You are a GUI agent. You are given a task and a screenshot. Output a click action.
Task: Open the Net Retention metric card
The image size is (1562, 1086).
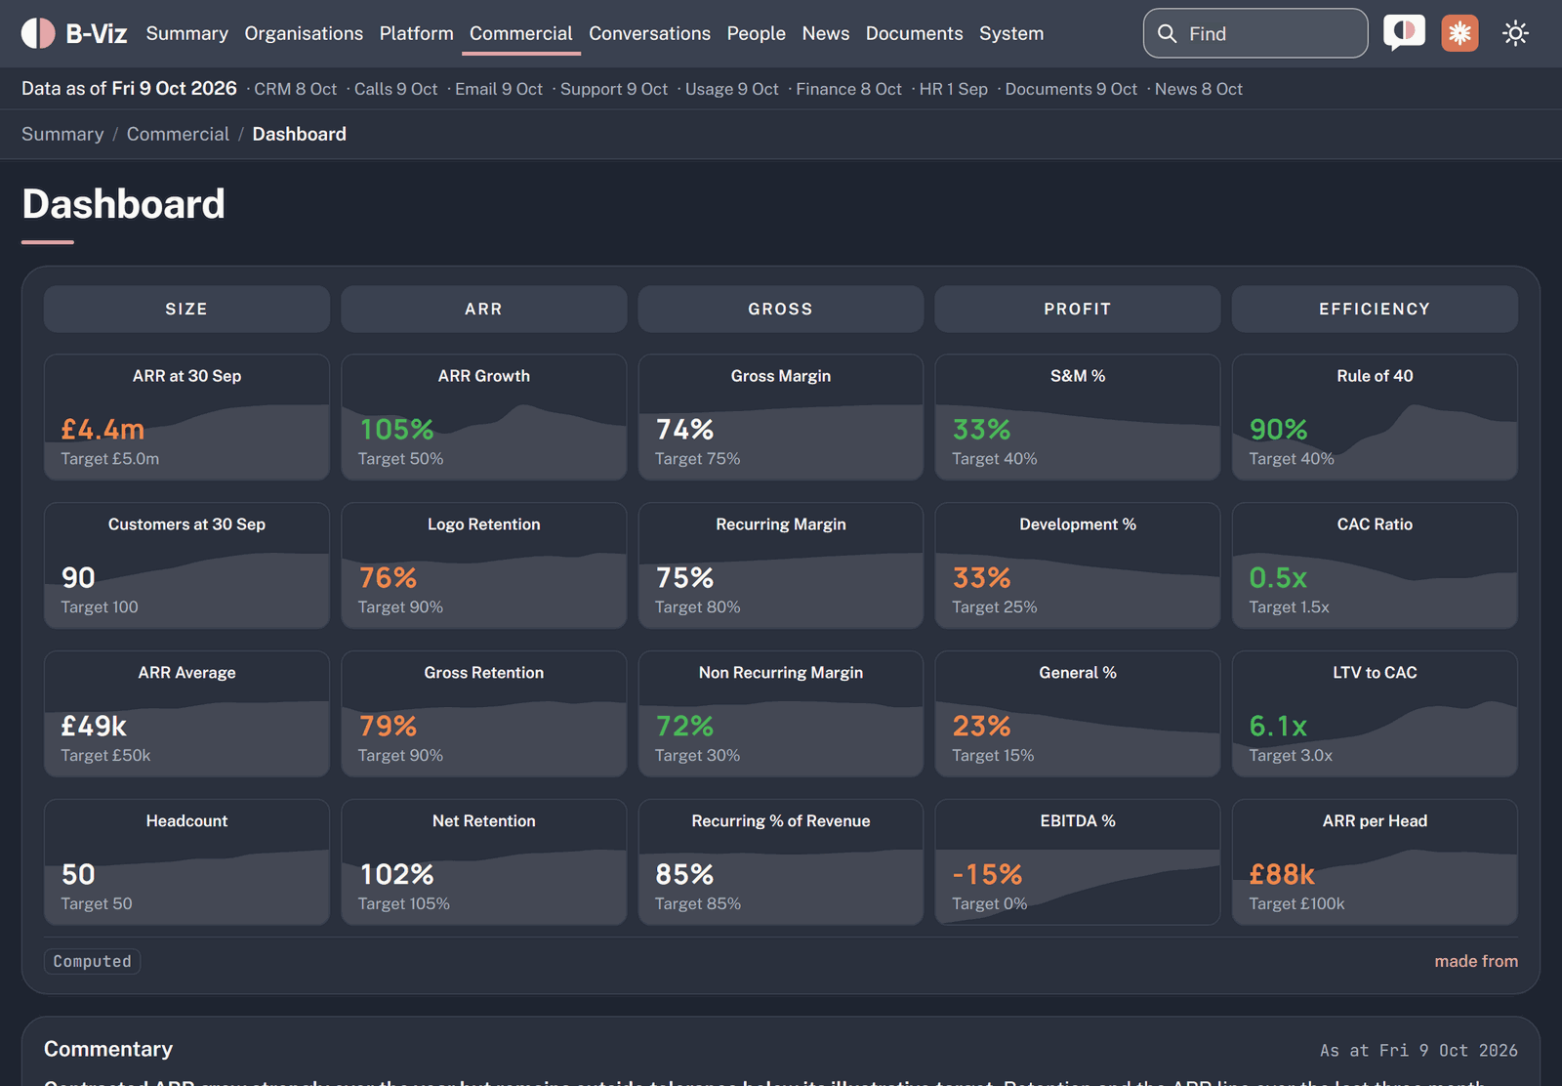pyautogui.click(x=484, y=862)
